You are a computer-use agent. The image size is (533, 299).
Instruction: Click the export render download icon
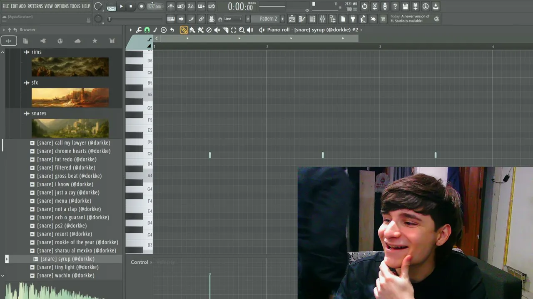436,6
